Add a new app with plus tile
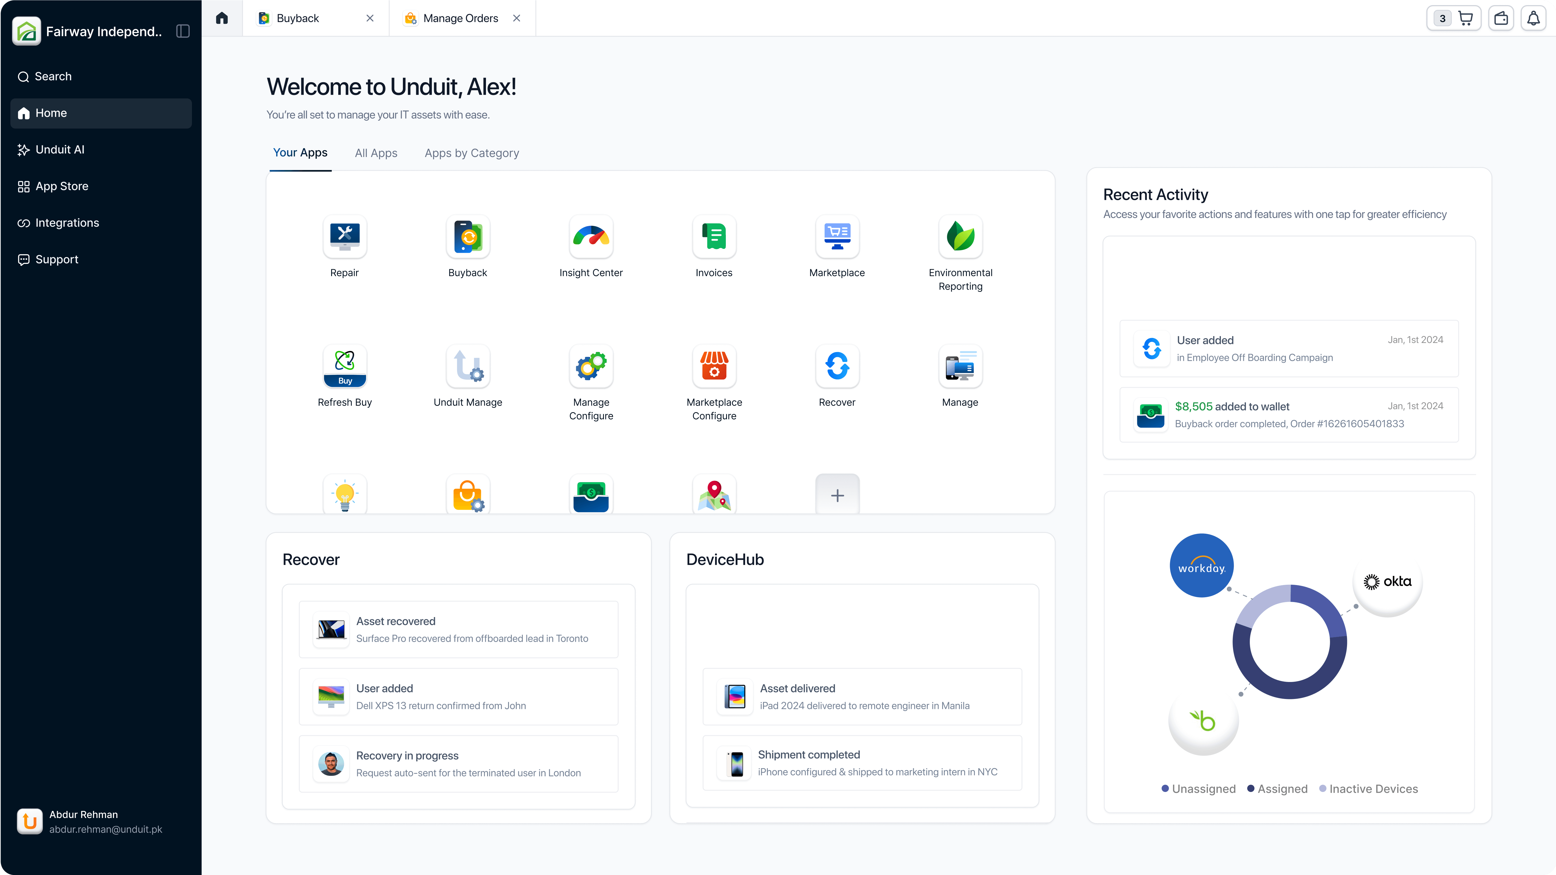Screen dimensions: 1556x875 tap(837, 495)
